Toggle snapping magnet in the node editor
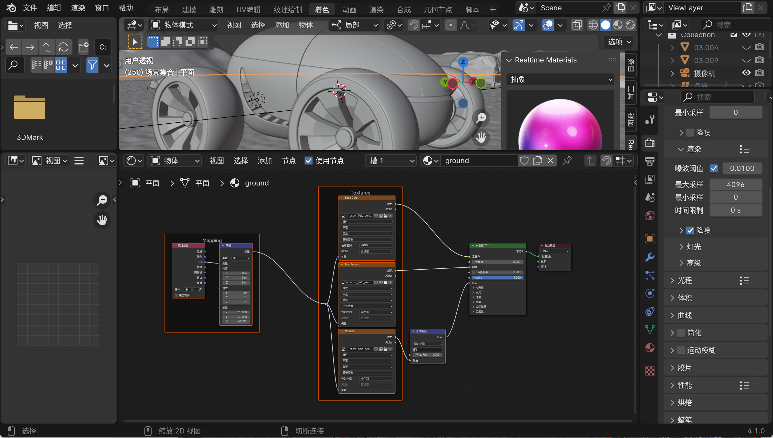 click(x=607, y=161)
